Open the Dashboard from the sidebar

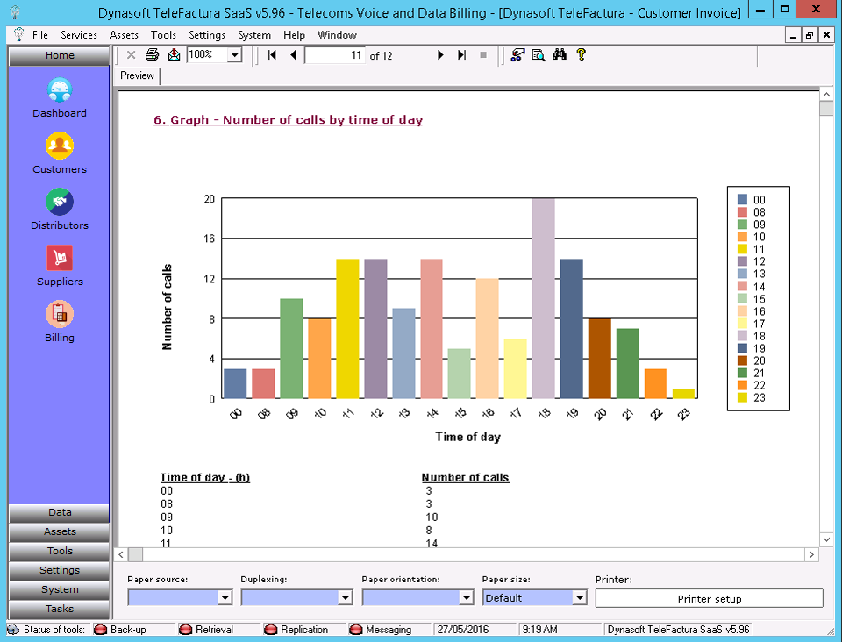coord(60,91)
